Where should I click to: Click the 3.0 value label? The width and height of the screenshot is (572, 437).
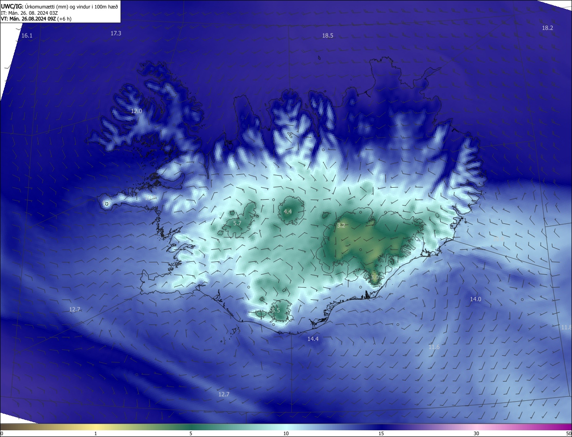tap(374, 277)
